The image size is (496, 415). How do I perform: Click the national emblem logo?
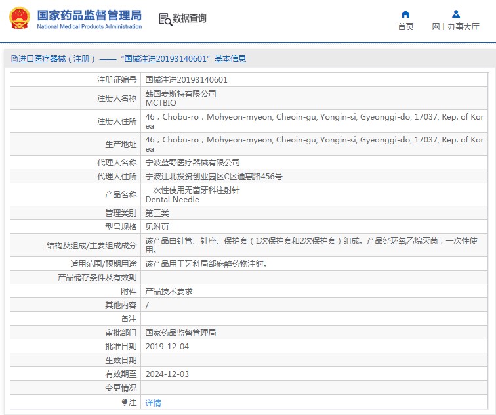tap(19, 18)
